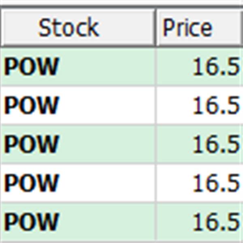Click the empty space beside Stock header text

(x=127, y=28)
